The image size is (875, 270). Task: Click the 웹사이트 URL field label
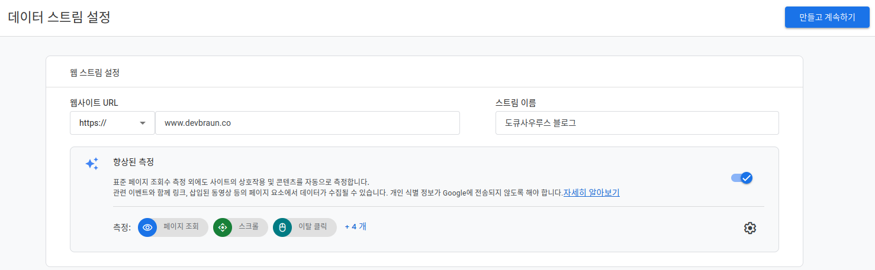[x=94, y=103]
